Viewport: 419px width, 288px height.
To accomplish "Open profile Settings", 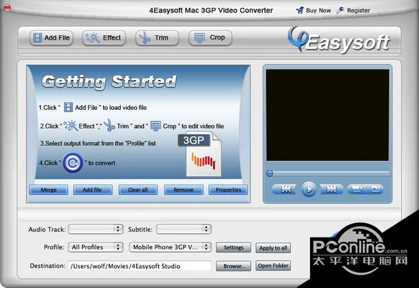I will coord(233,248).
